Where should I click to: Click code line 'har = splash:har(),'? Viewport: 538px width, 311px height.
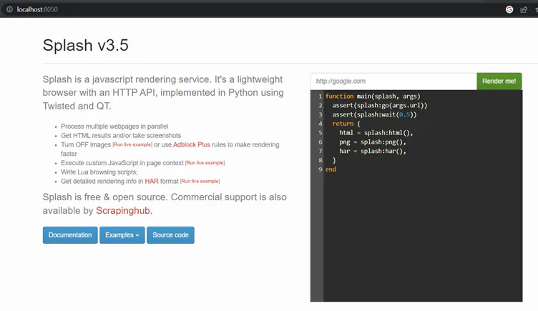click(x=373, y=151)
